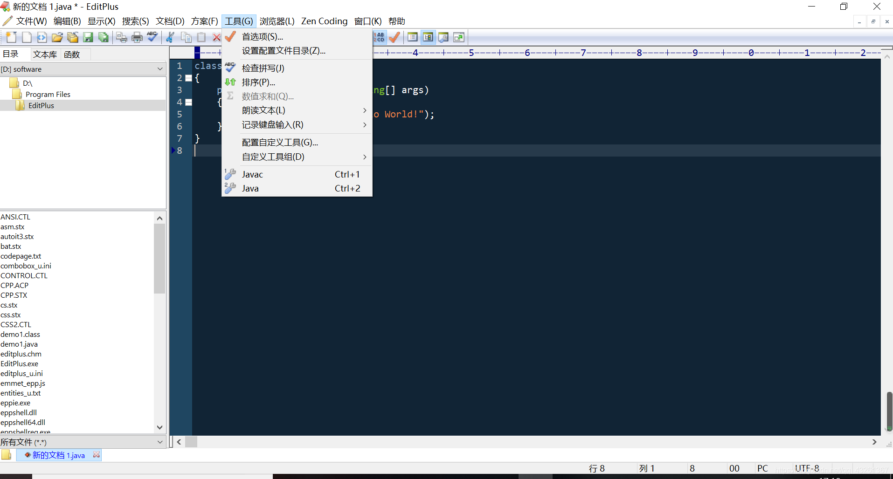This screenshot has height=479, width=893.
Task: Click the Print Preview icon
Action: coord(122,37)
